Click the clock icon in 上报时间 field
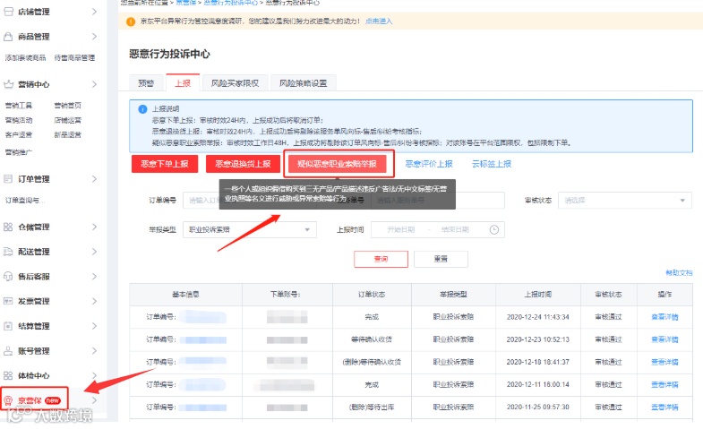703x429 pixels. pos(494,229)
